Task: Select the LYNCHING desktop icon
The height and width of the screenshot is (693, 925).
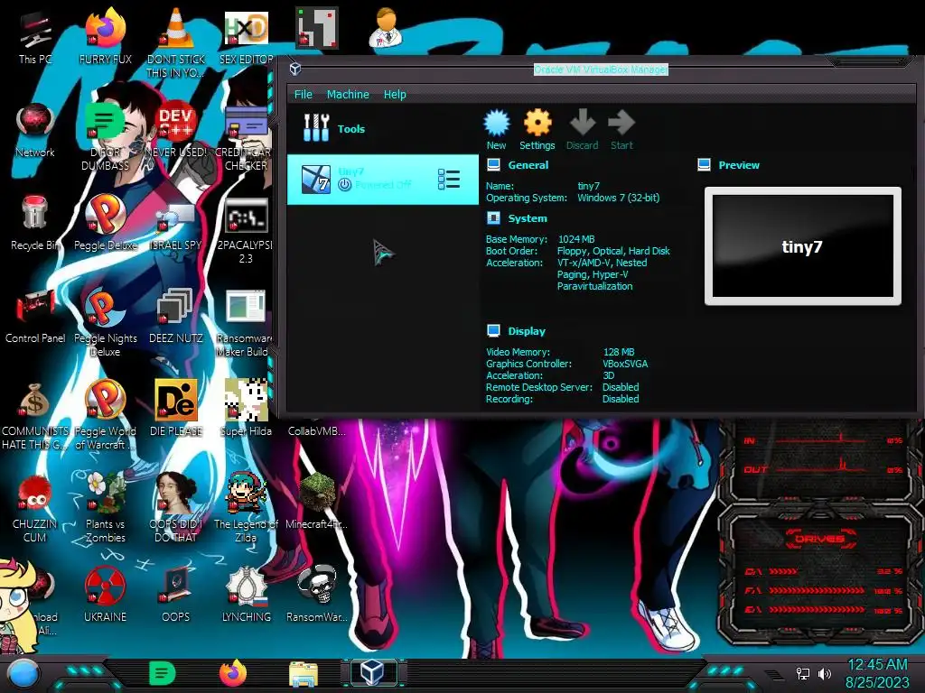Action: click(246, 594)
